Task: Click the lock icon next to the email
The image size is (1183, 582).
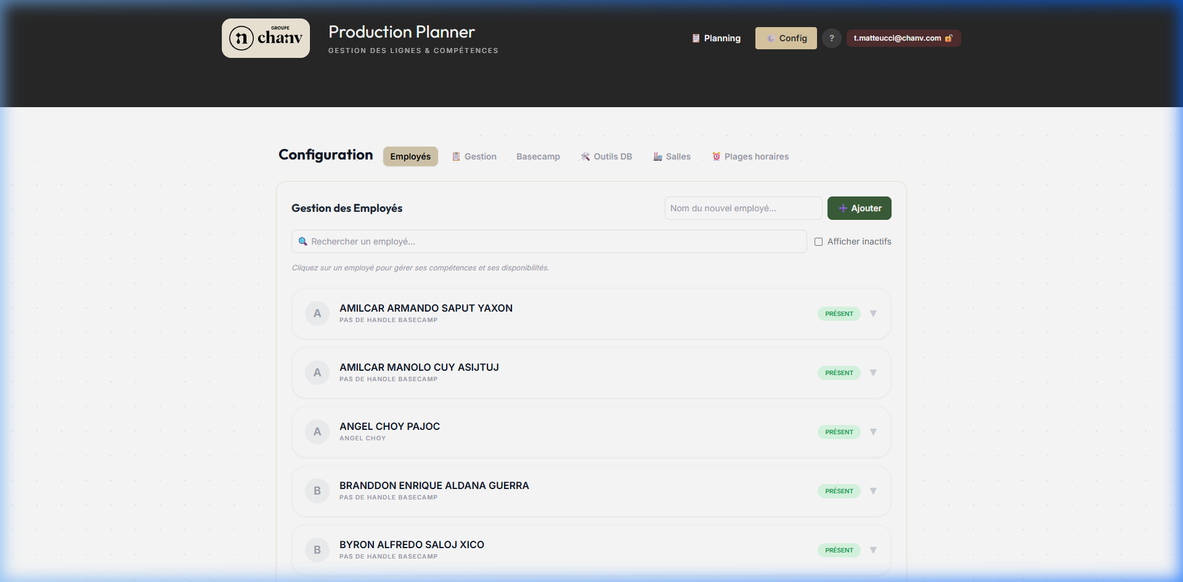Action: (949, 38)
